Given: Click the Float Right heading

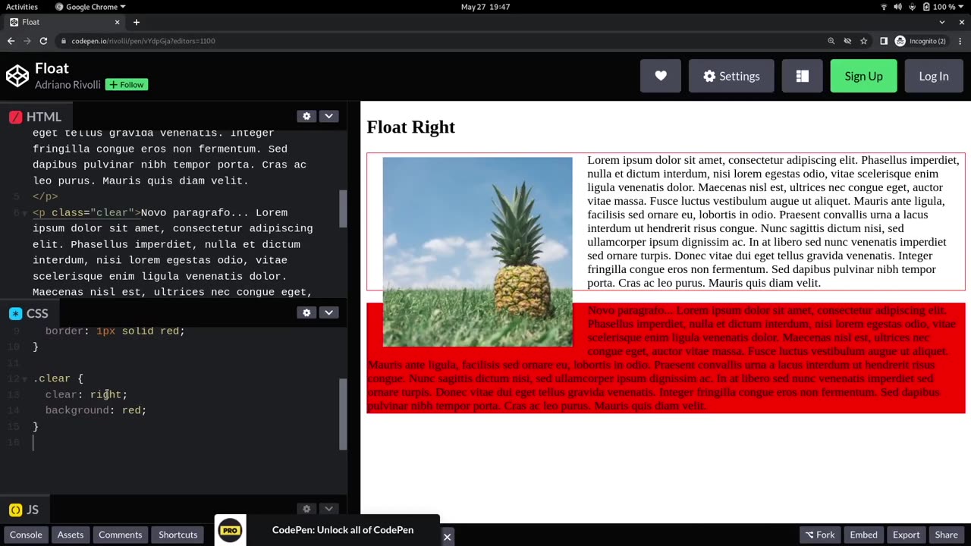Looking at the screenshot, I should click(410, 127).
